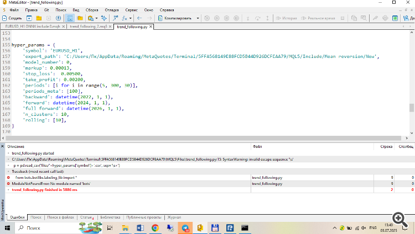
Task: Select the Поиск в файлах toolbox tab
Action: click(x=61, y=217)
